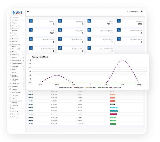Open the first order number link in table
The height and width of the screenshot is (142, 160).
[x=31, y=94]
